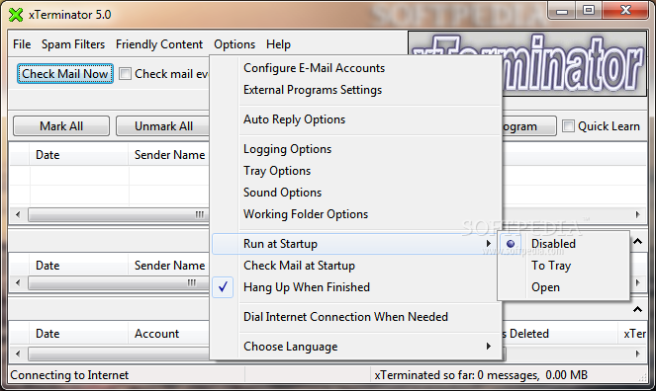Image resolution: width=656 pixels, height=391 pixels.
Task: Click top list left scroll arrow
Action: point(18,214)
